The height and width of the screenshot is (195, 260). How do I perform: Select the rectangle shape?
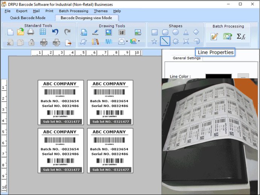pos(154,32)
